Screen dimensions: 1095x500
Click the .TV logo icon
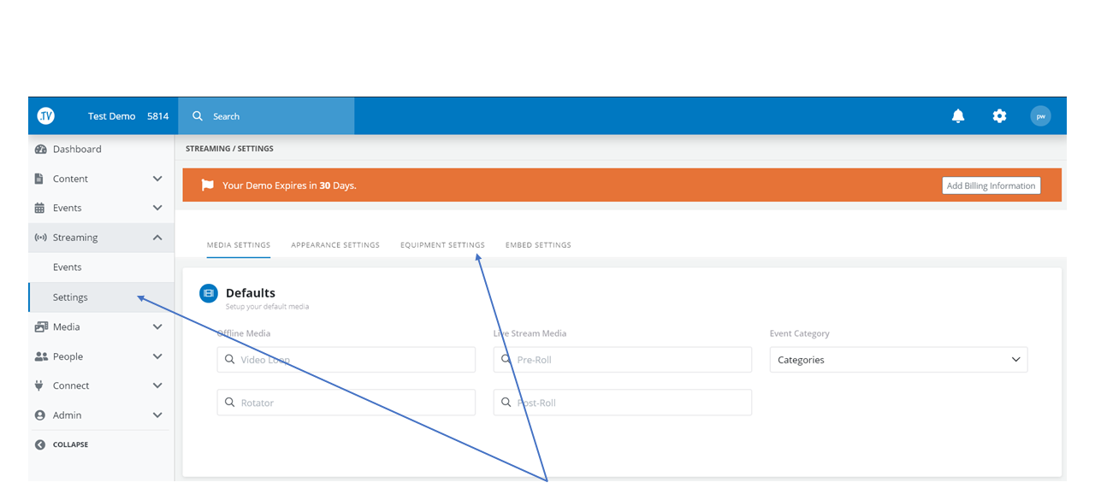tap(45, 116)
